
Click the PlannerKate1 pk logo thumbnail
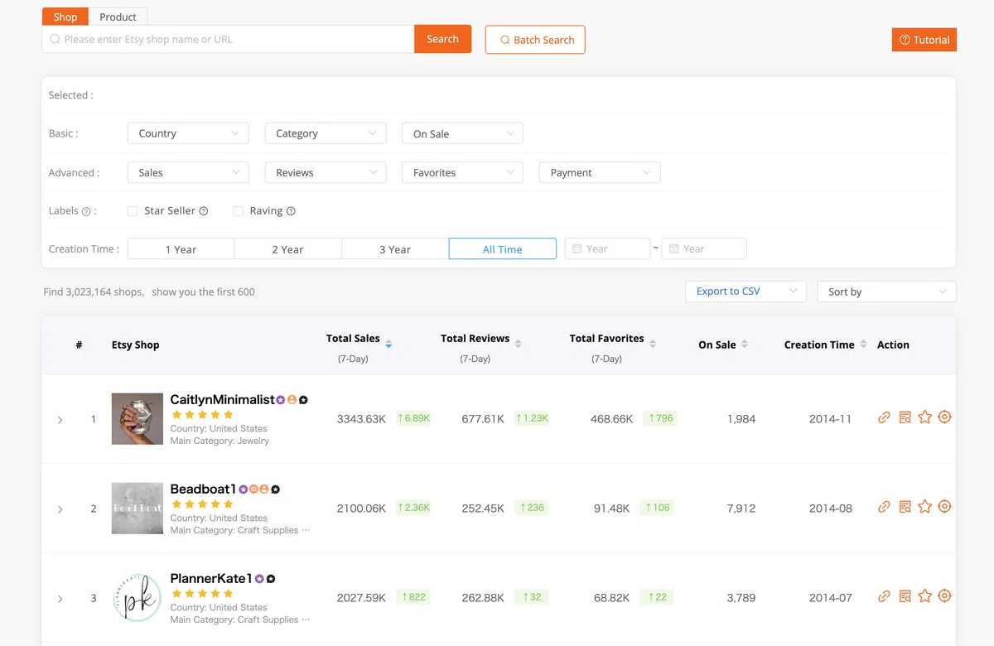[138, 598]
